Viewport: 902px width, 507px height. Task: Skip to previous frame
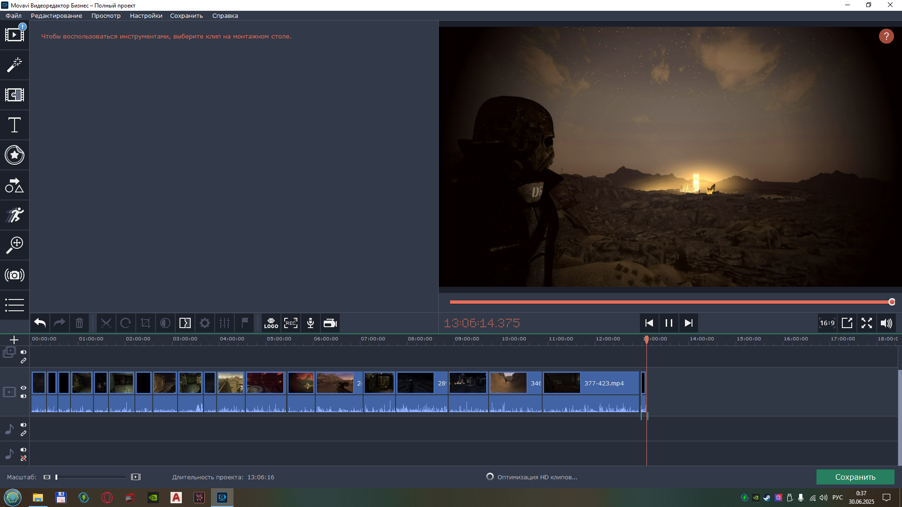(x=649, y=323)
